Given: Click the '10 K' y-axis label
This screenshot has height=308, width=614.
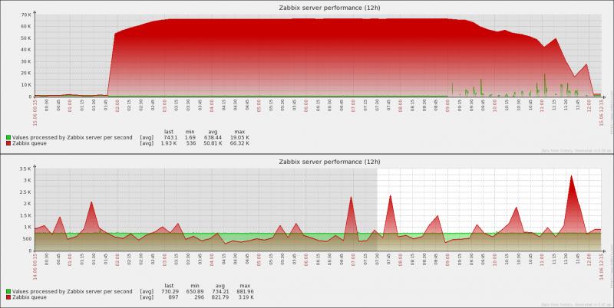Looking at the screenshot, I should (x=26, y=85).
